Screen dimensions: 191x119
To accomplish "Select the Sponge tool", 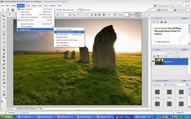I will tap(4, 95).
